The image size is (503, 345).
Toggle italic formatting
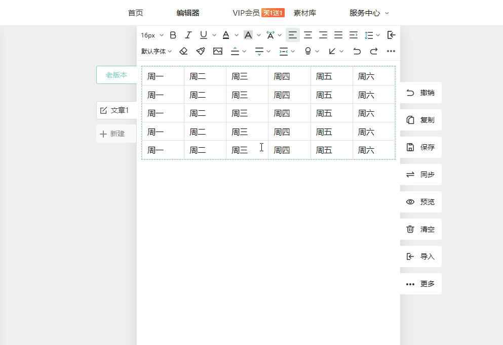[x=188, y=35]
